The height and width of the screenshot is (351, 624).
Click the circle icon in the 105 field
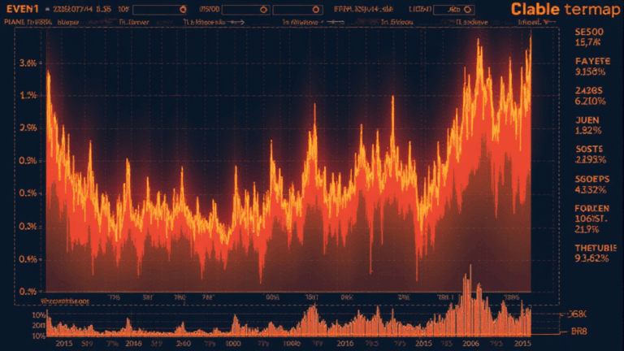point(183,9)
